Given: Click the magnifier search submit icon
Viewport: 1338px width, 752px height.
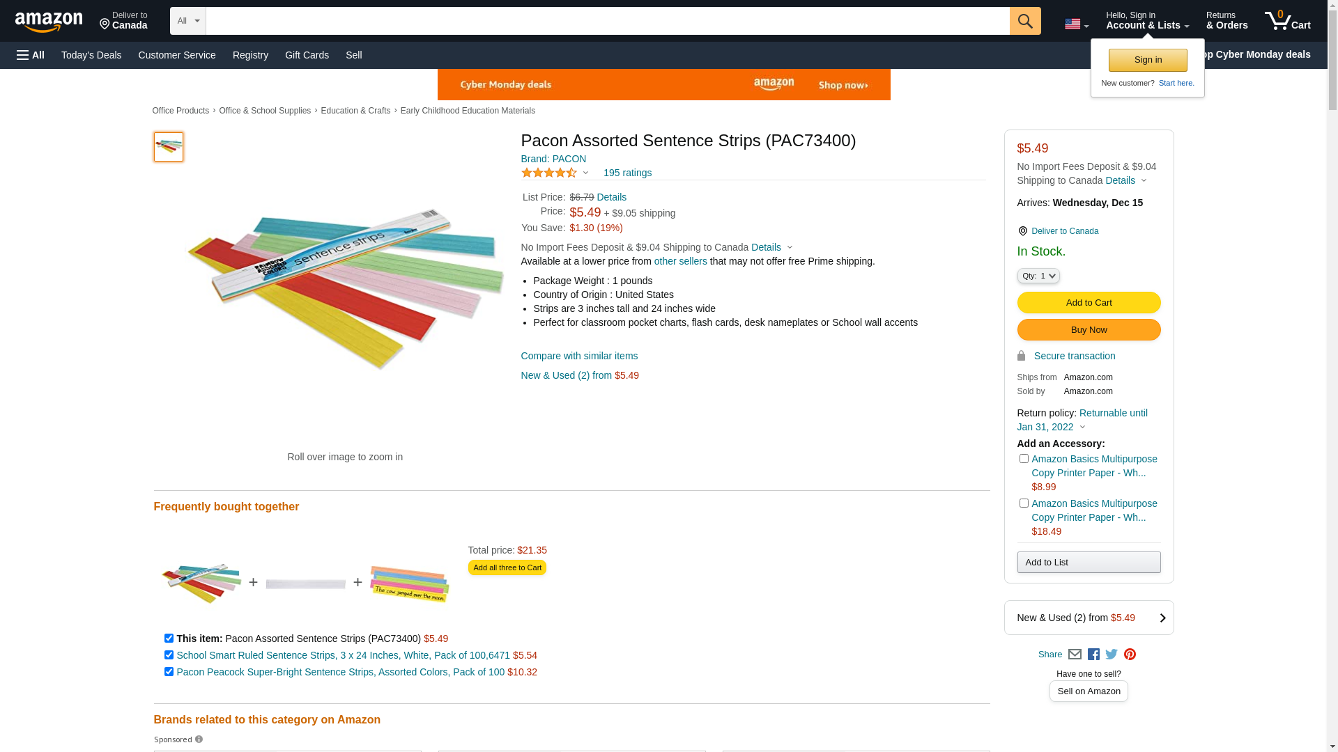Looking at the screenshot, I should 1024,21.
